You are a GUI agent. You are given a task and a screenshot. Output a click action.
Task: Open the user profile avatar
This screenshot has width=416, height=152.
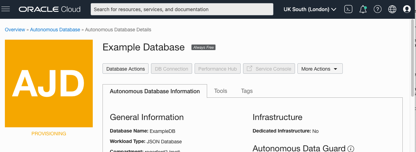point(407,9)
